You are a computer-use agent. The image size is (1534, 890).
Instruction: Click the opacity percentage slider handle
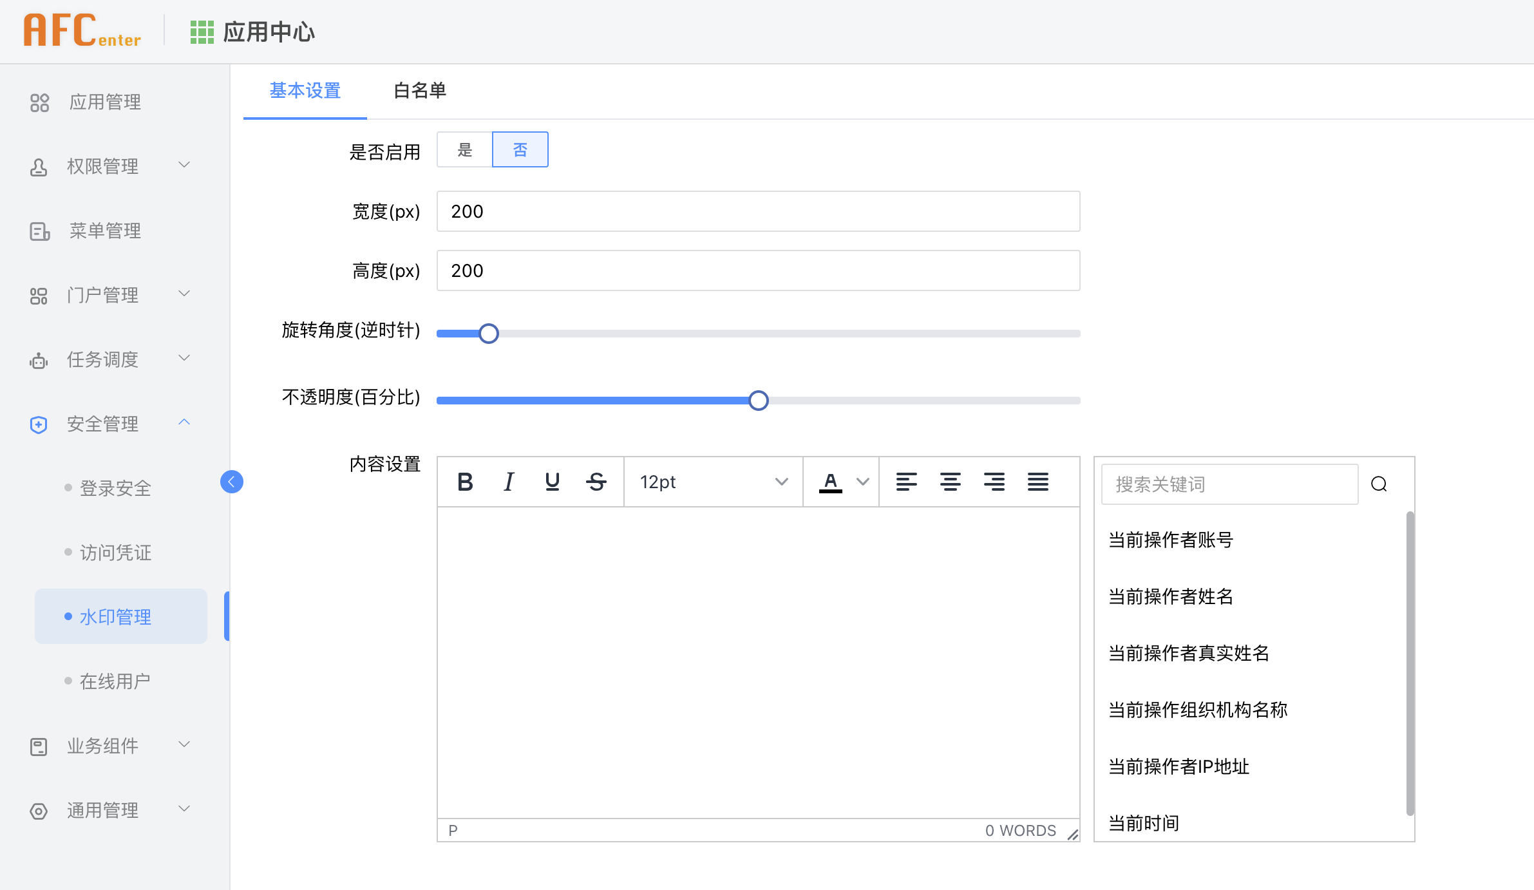click(759, 401)
